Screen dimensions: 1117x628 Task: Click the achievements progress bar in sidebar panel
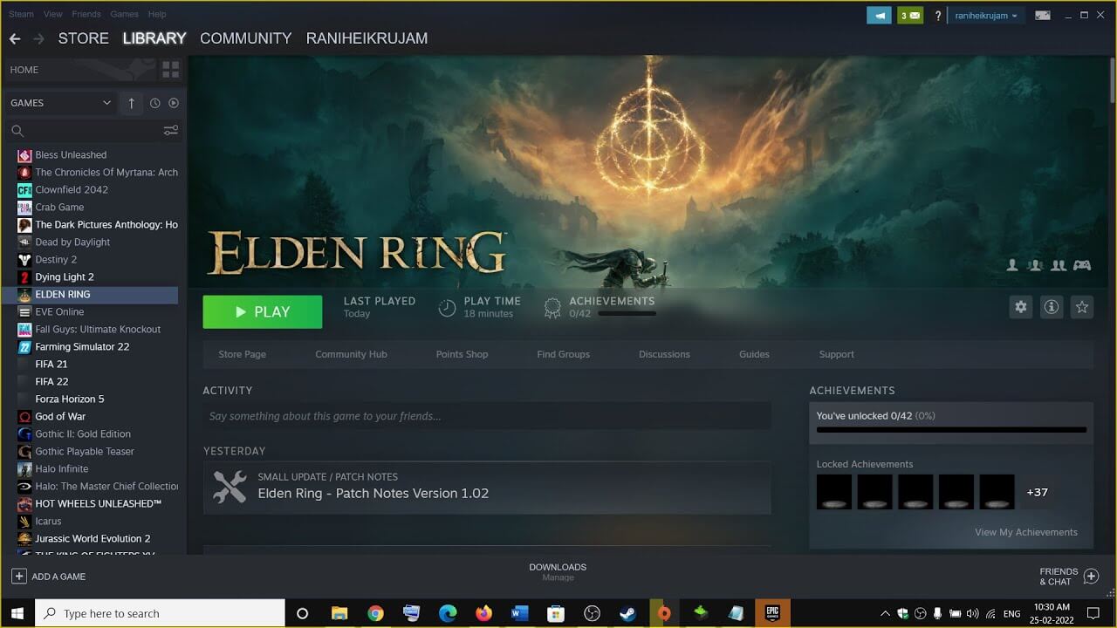click(951, 429)
